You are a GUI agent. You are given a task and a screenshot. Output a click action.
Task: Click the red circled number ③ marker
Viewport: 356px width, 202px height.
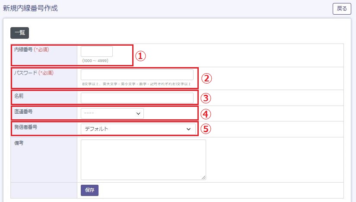point(206,98)
